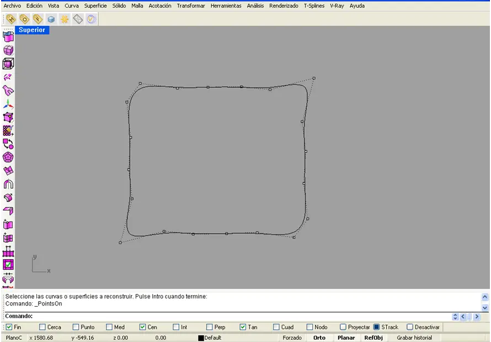Click the blue box icon in top toolbar
Screen dimensions: 491x342
click(x=51, y=19)
